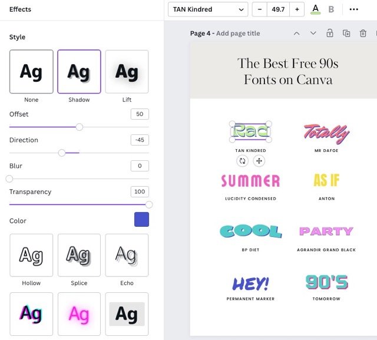Open the text color picker icon
The height and width of the screenshot is (340, 377).
tap(316, 9)
